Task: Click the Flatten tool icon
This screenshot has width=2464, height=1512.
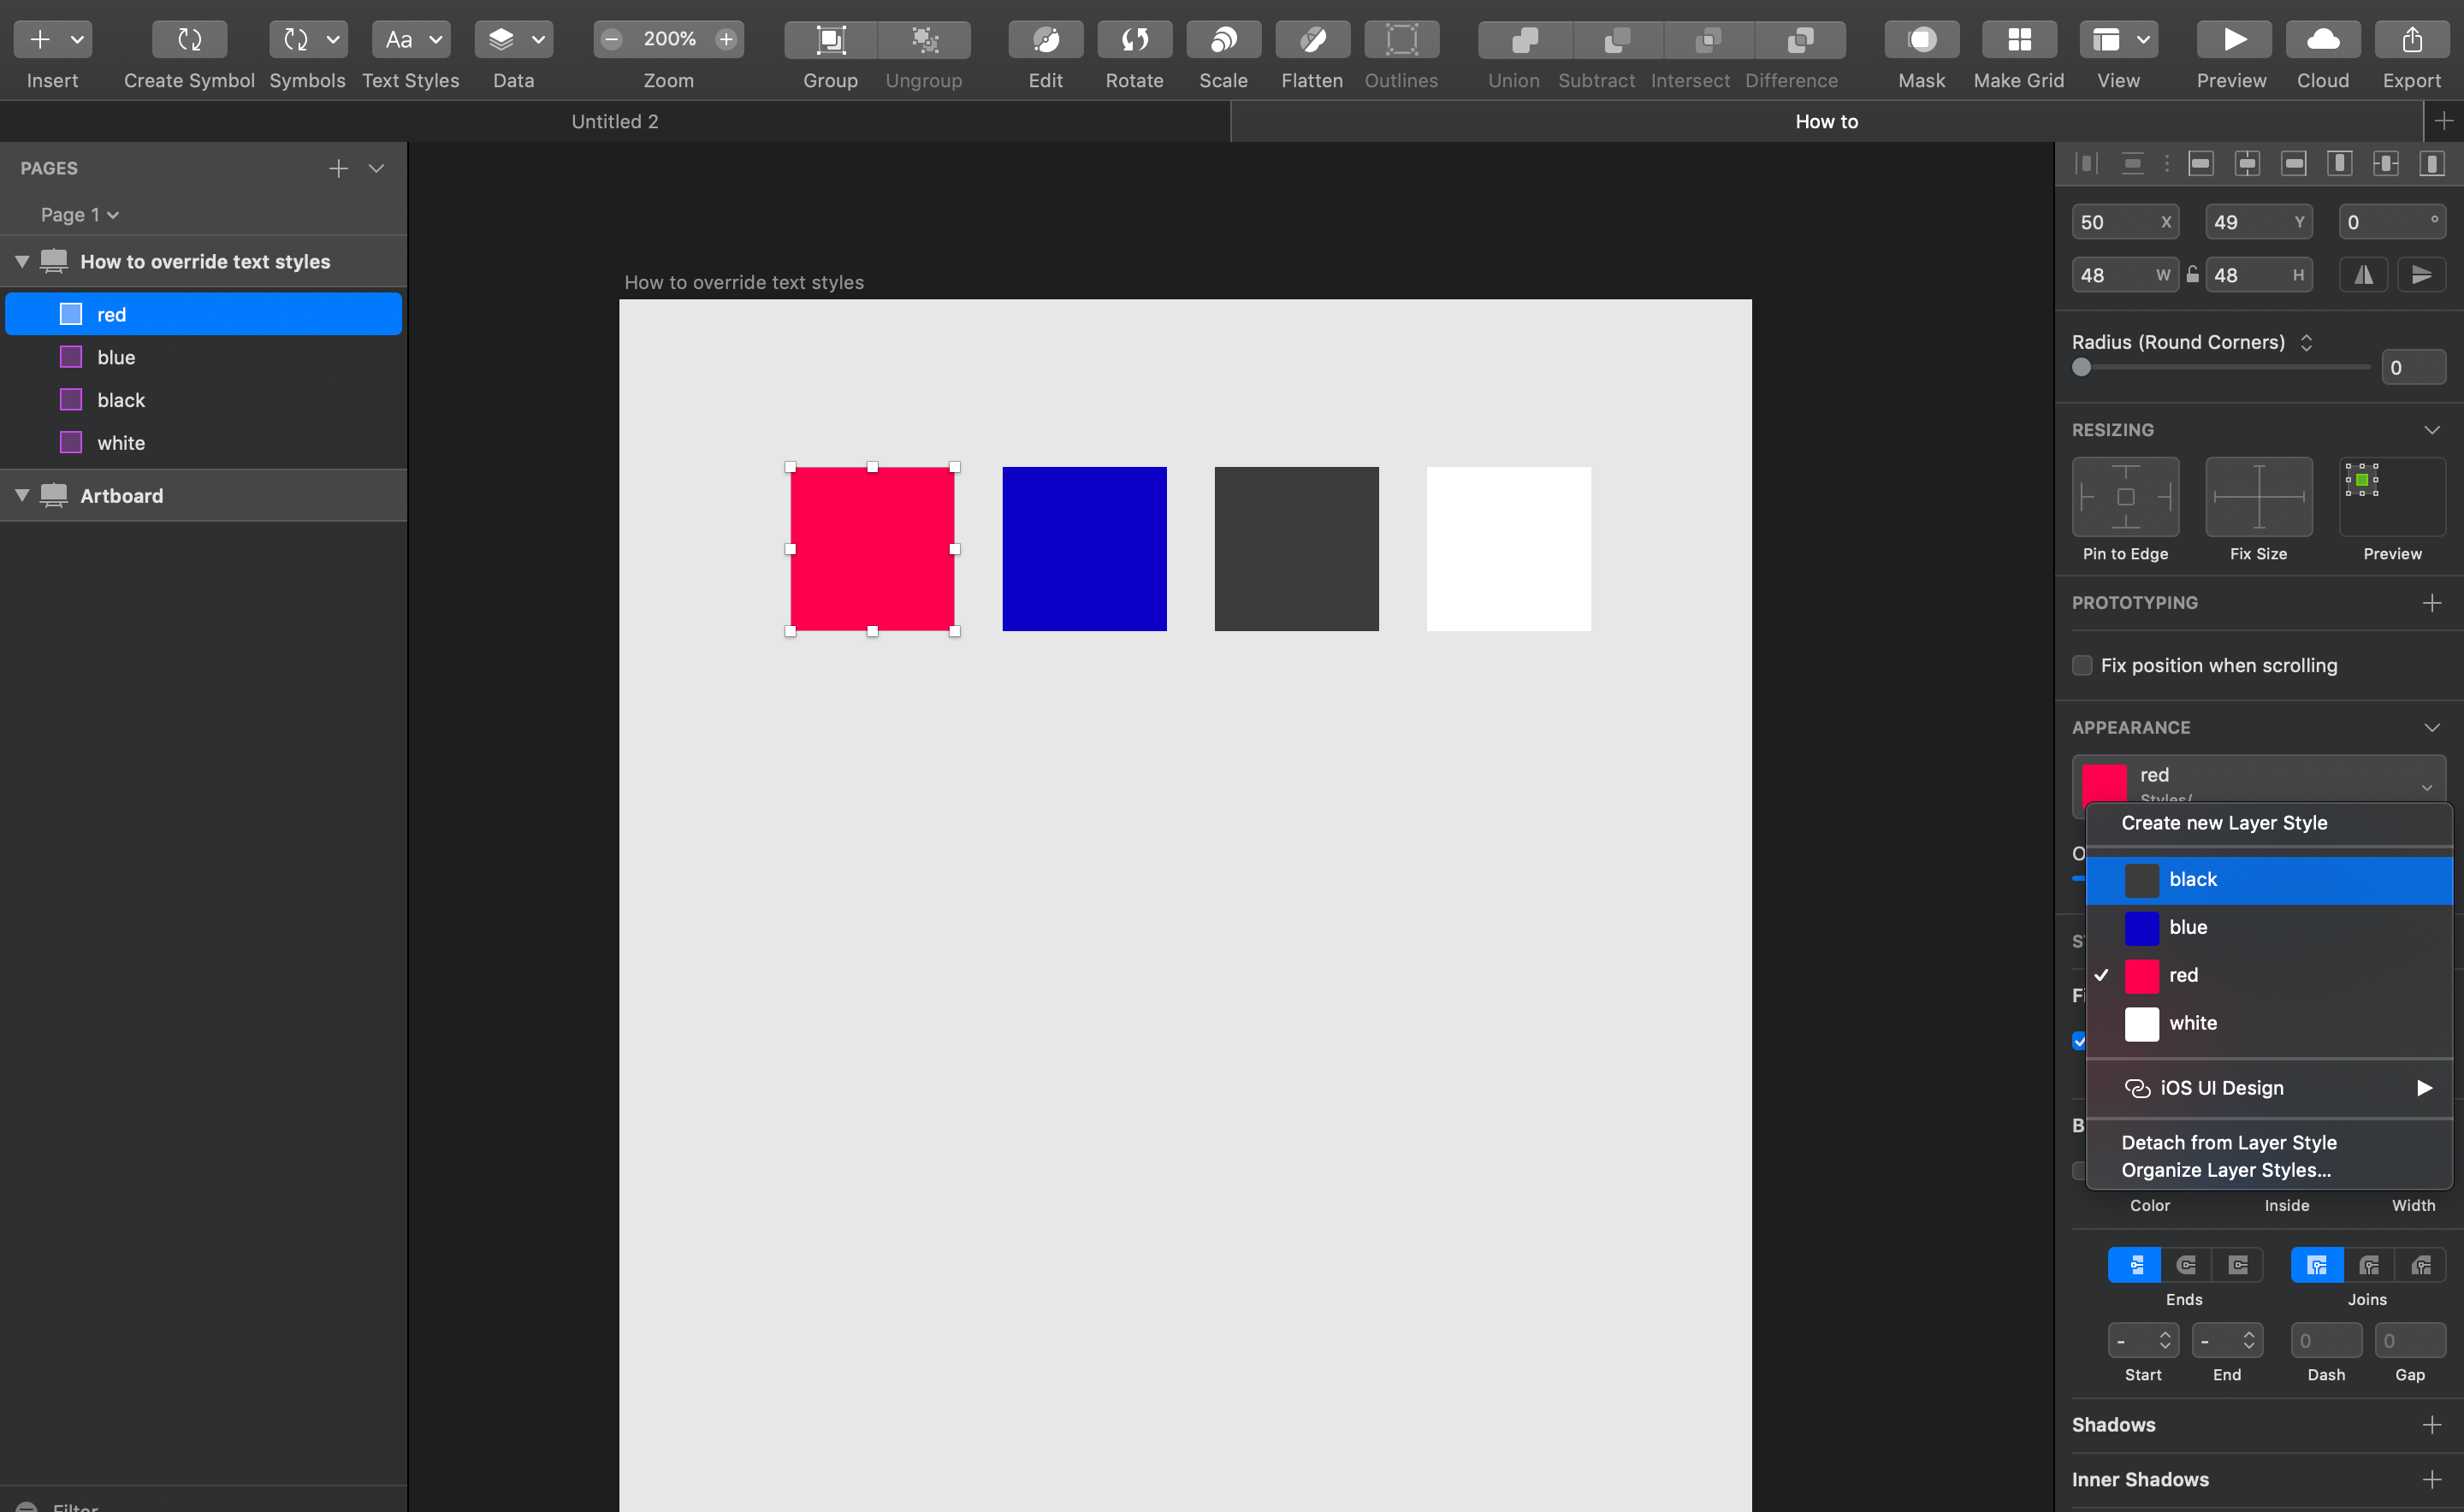Action: [x=1312, y=40]
